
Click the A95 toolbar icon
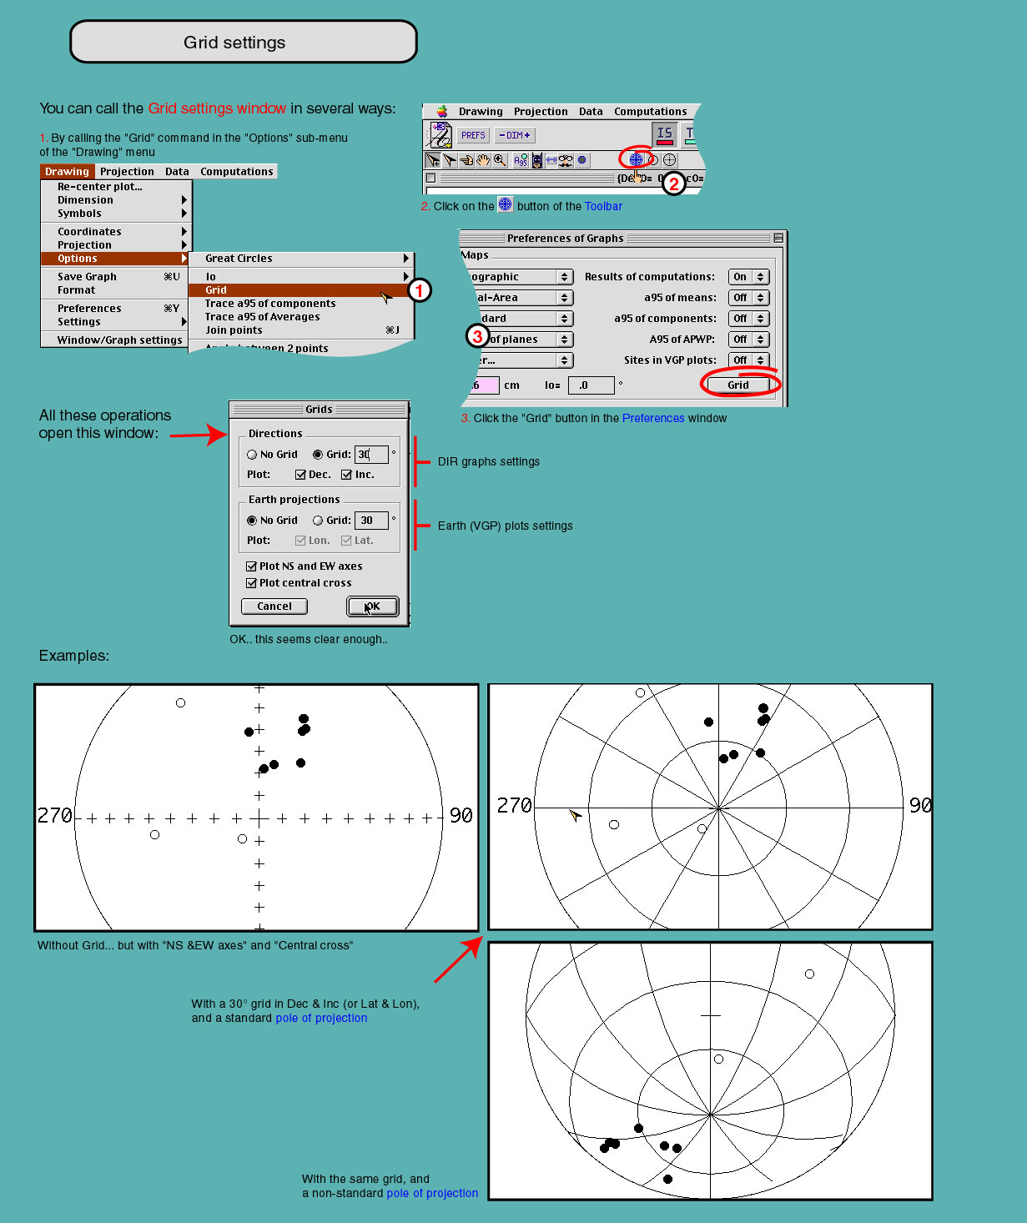[x=521, y=160]
